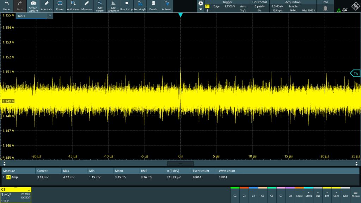Open the Menu panel
Screen dimensions: 361x203
pyautogui.click(x=355, y=194)
